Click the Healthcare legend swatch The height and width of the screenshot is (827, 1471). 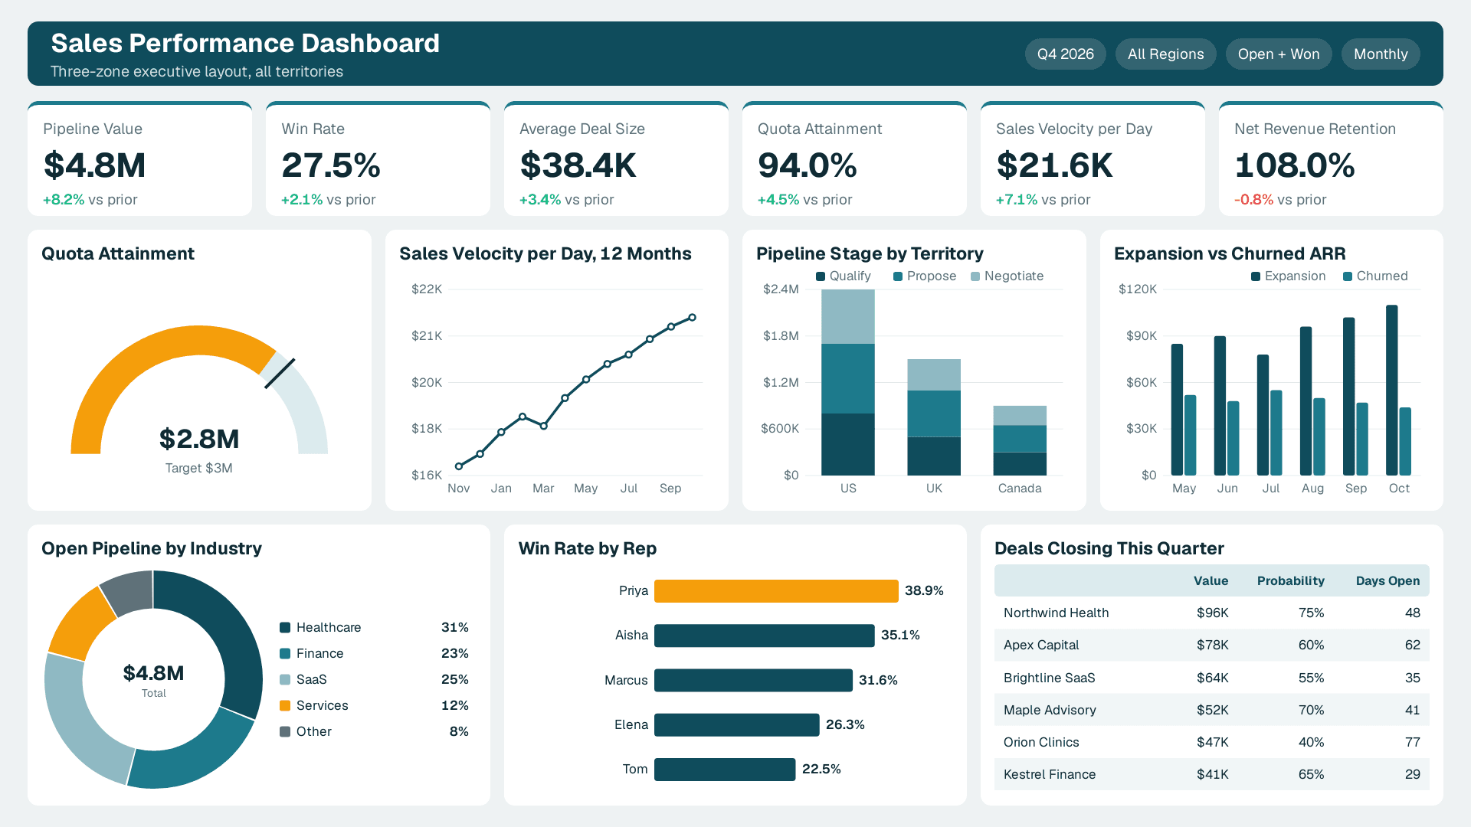pyautogui.click(x=285, y=628)
